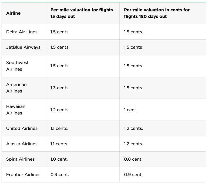Viewport: 208px width, 184px height.
Task: Click the Spirit Airlines row label
Action: 21,159
